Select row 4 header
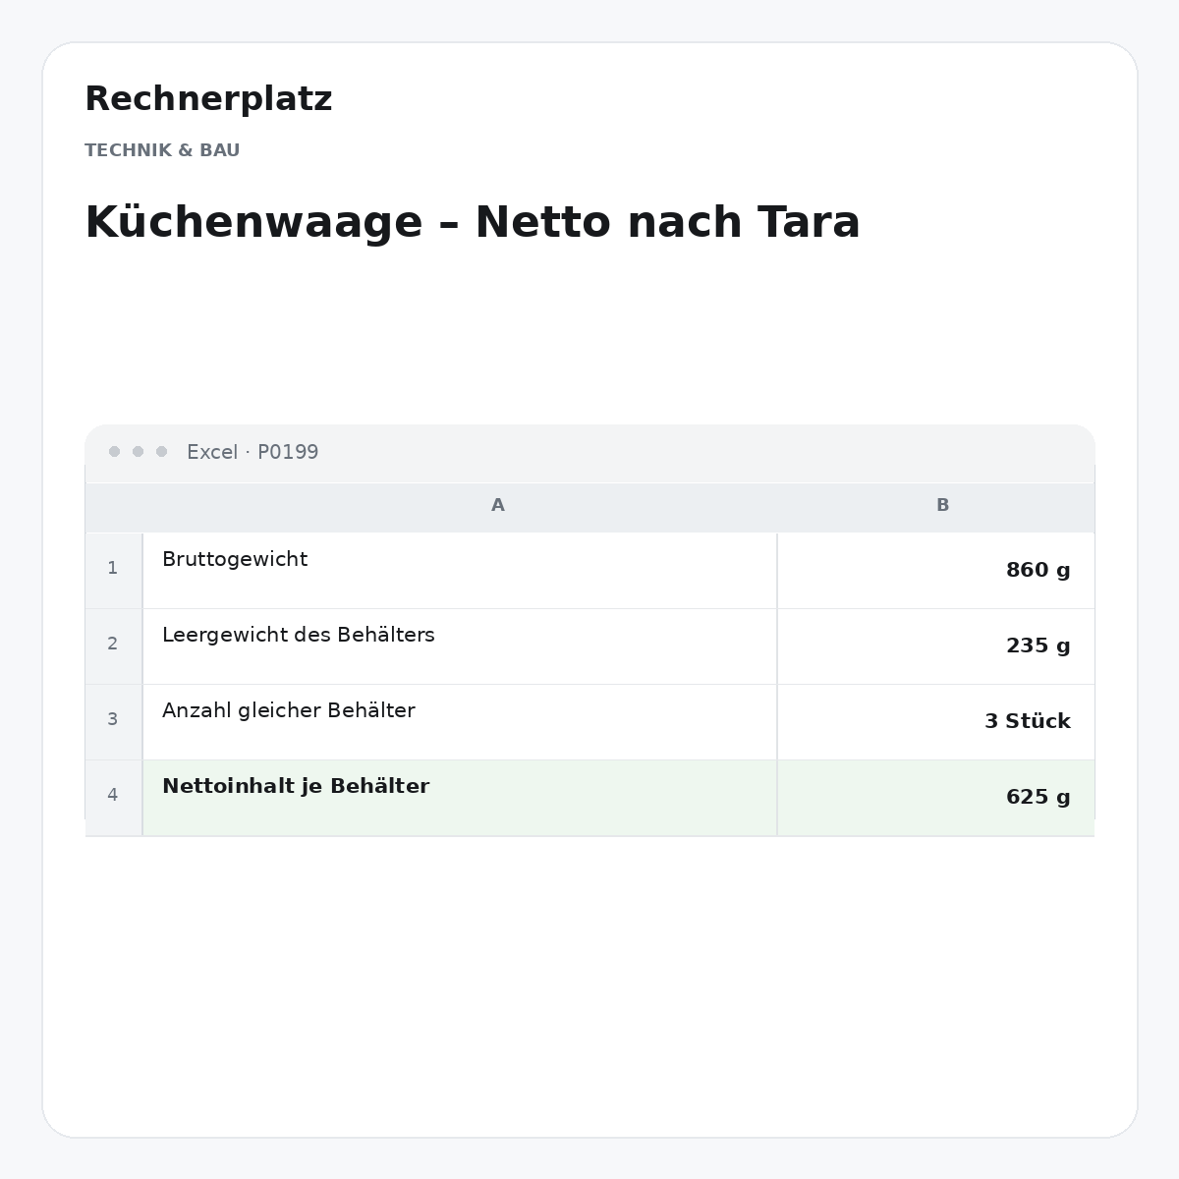Viewport: 1179px width, 1179px height. click(113, 796)
